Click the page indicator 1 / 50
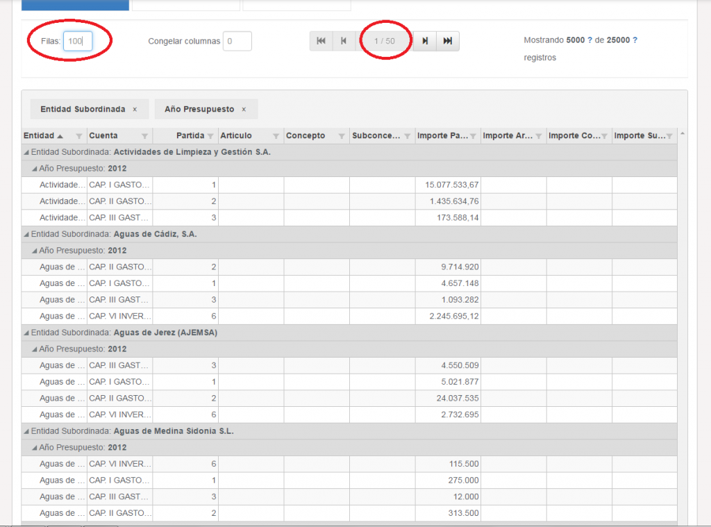 click(384, 41)
